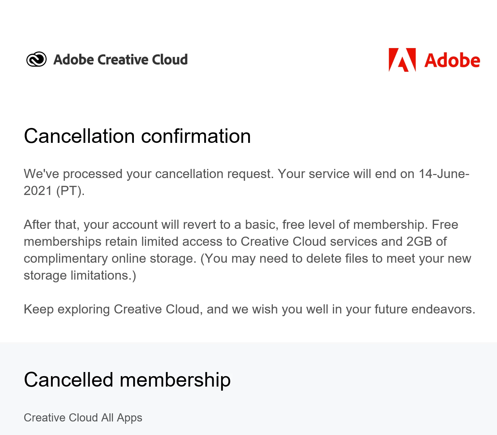Click the "2GB" storage amount text
The height and width of the screenshot is (435, 497).
click(419, 242)
